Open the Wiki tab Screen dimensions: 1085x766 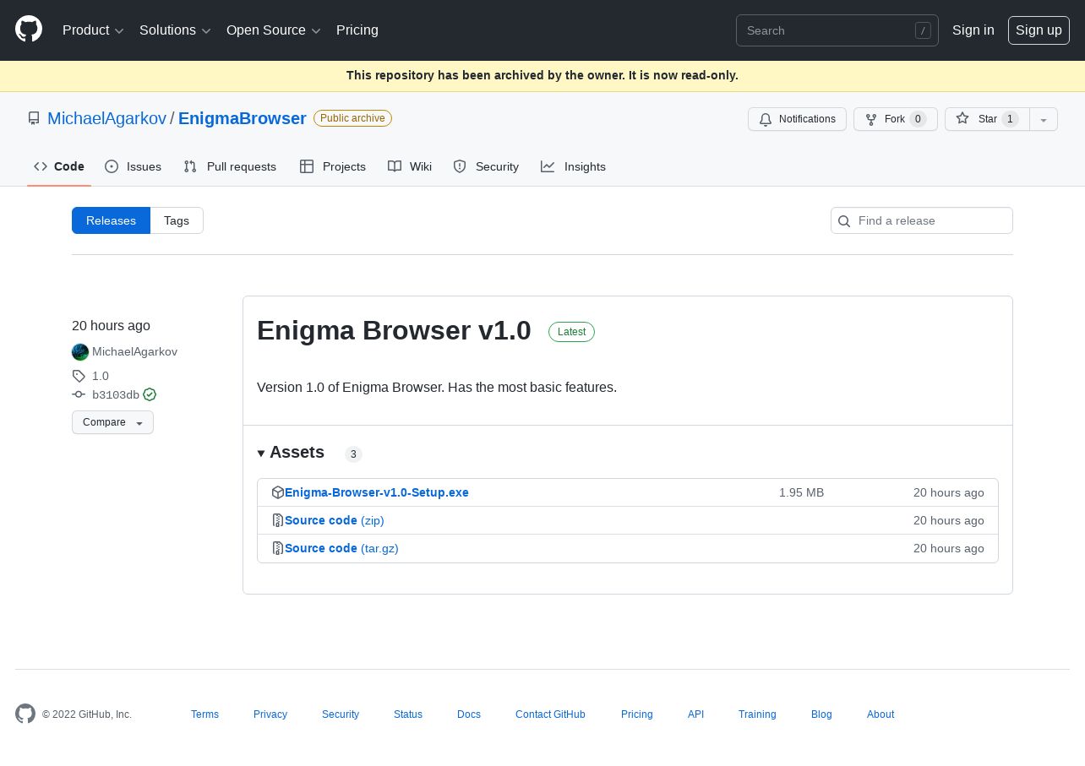coord(410,166)
